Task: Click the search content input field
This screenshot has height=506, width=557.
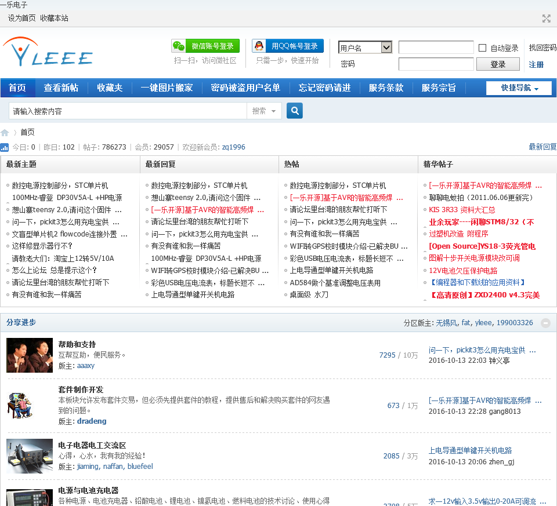Action: click(x=128, y=111)
